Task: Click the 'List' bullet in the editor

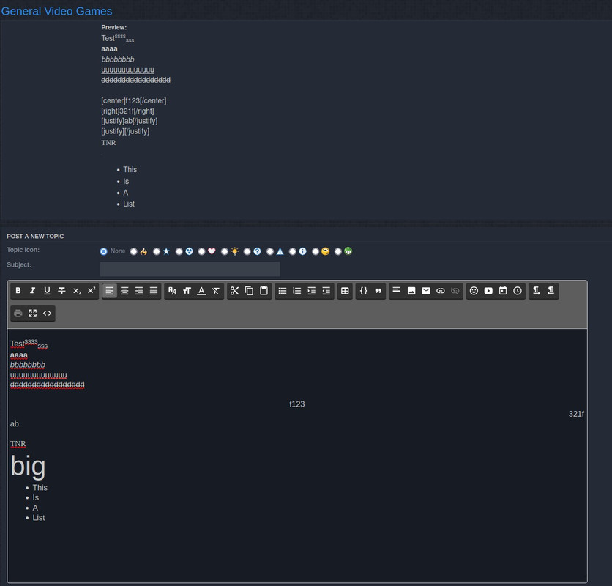Action: coord(39,518)
